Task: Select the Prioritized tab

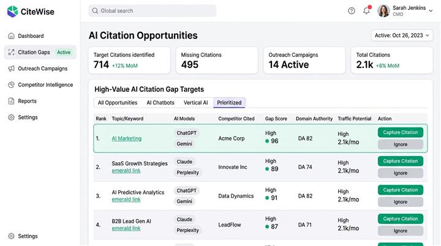Action: click(229, 103)
